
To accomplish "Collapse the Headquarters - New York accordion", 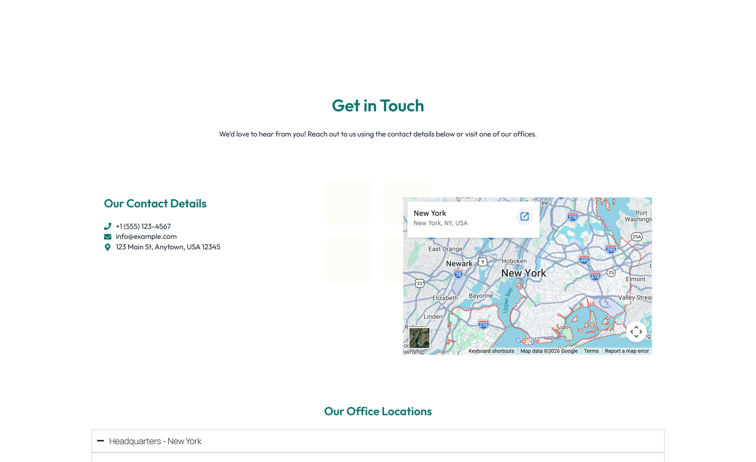I will (x=155, y=441).
